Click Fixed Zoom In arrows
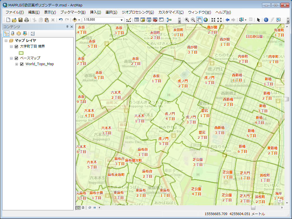This screenshot has height=219, width=292. (213, 20)
